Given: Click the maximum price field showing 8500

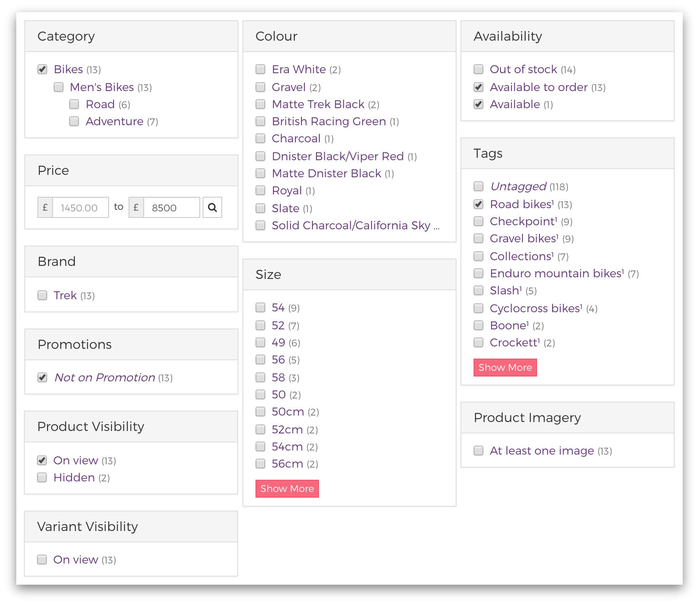Looking at the screenshot, I should click(171, 207).
